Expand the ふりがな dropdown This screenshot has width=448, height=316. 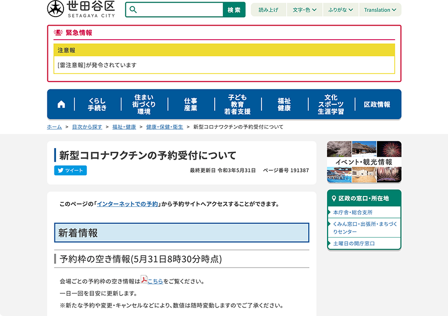(341, 10)
